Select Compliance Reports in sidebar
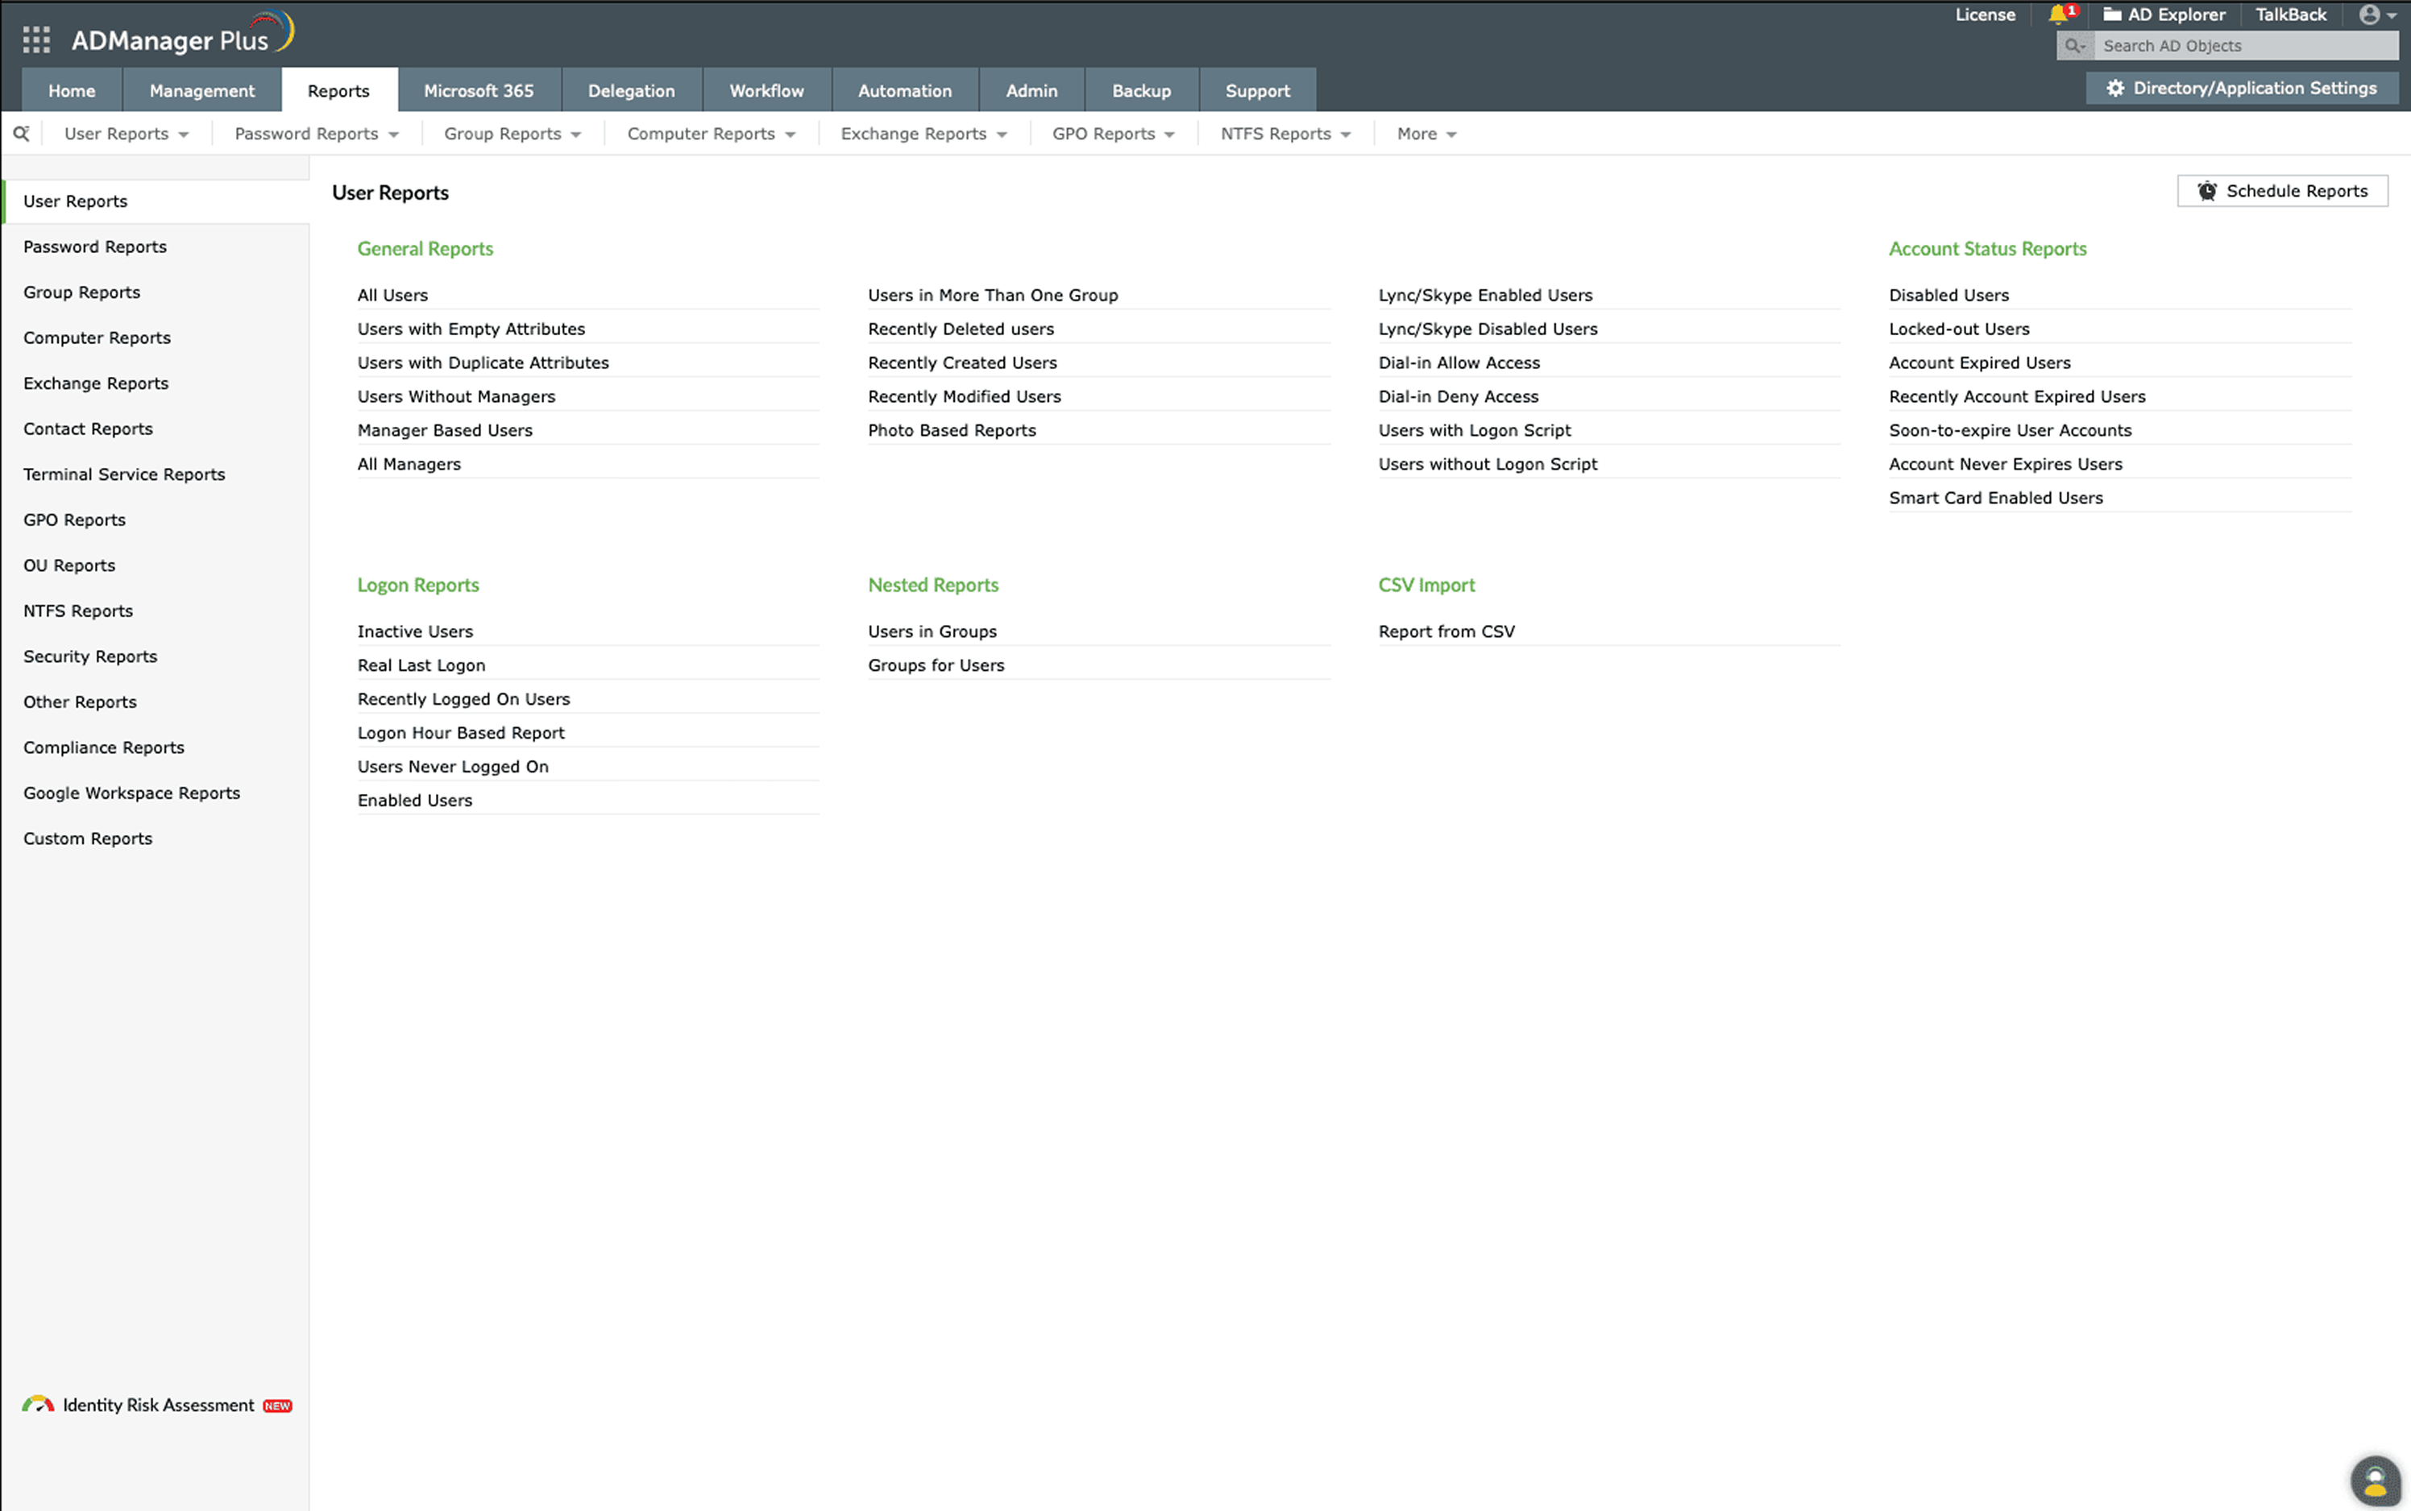Screen dimensions: 2411x1511 104,747
